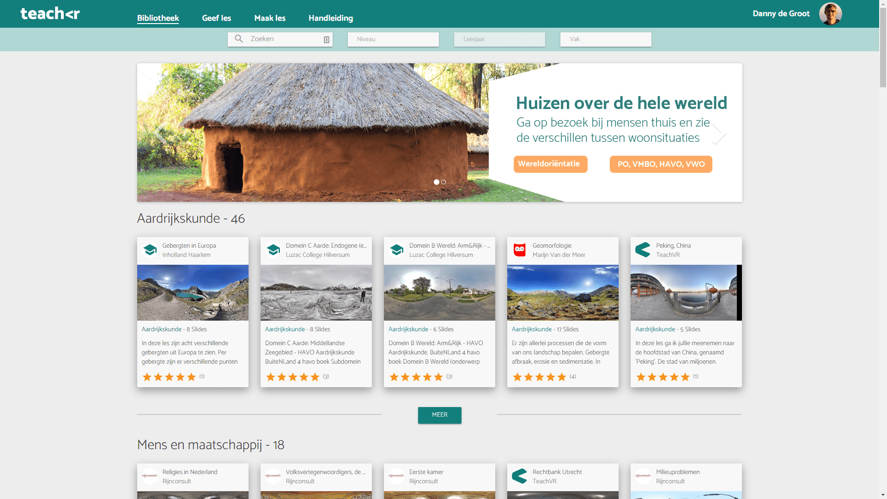The width and height of the screenshot is (887, 499).
Task: Open the Niveau dropdown
Action: (x=393, y=39)
